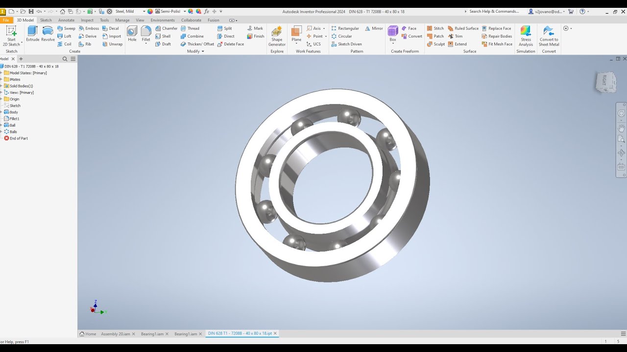Screen dimensions: 627x352
Task: Open the Hole feature tool
Action: tap(132, 34)
